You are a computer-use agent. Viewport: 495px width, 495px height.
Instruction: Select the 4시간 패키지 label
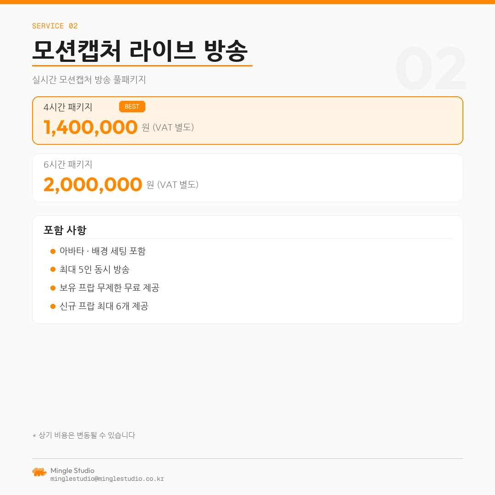click(x=68, y=107)
